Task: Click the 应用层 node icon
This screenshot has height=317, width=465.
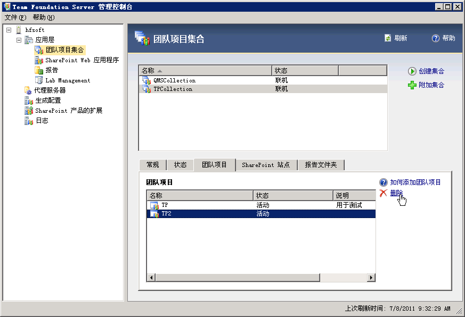Action: point(29,40)
